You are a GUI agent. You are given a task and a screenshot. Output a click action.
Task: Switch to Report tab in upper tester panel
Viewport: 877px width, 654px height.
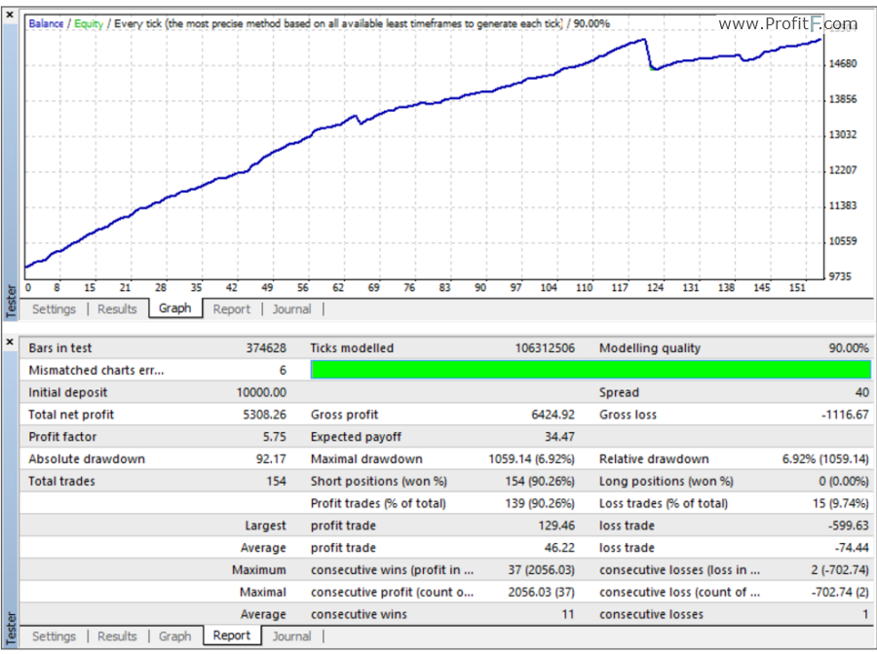pyautogui.click(x=232, y=309)
